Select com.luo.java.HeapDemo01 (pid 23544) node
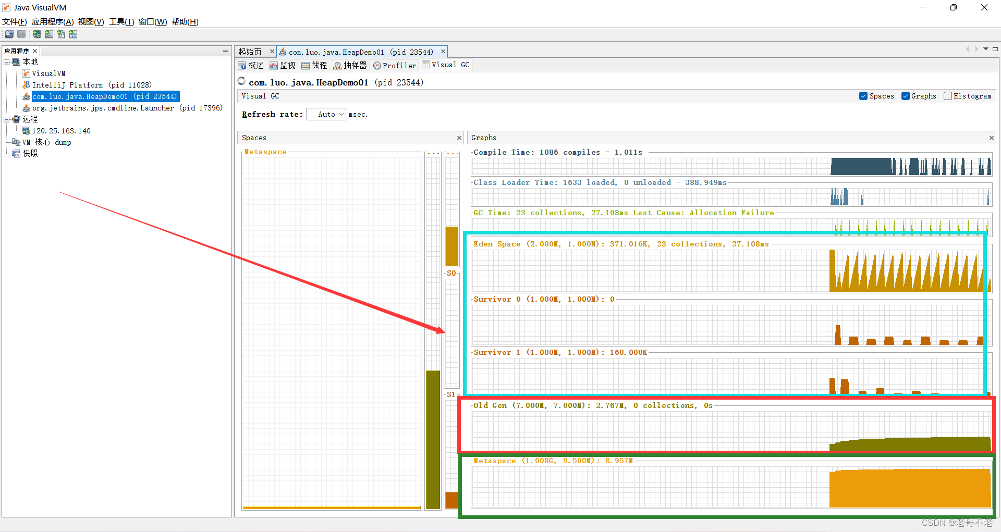Viewport: 1001px width, 532px height. [105, 96]
